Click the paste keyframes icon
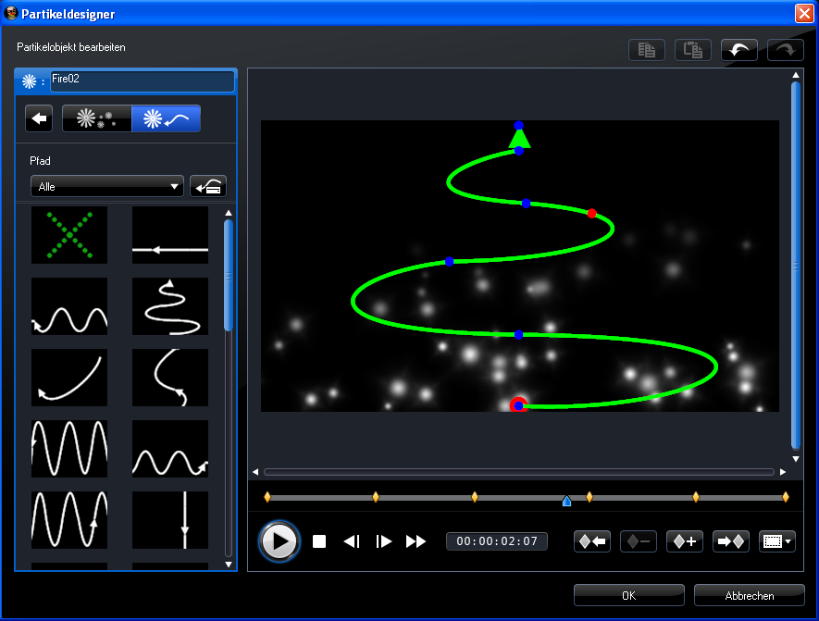 692,49
